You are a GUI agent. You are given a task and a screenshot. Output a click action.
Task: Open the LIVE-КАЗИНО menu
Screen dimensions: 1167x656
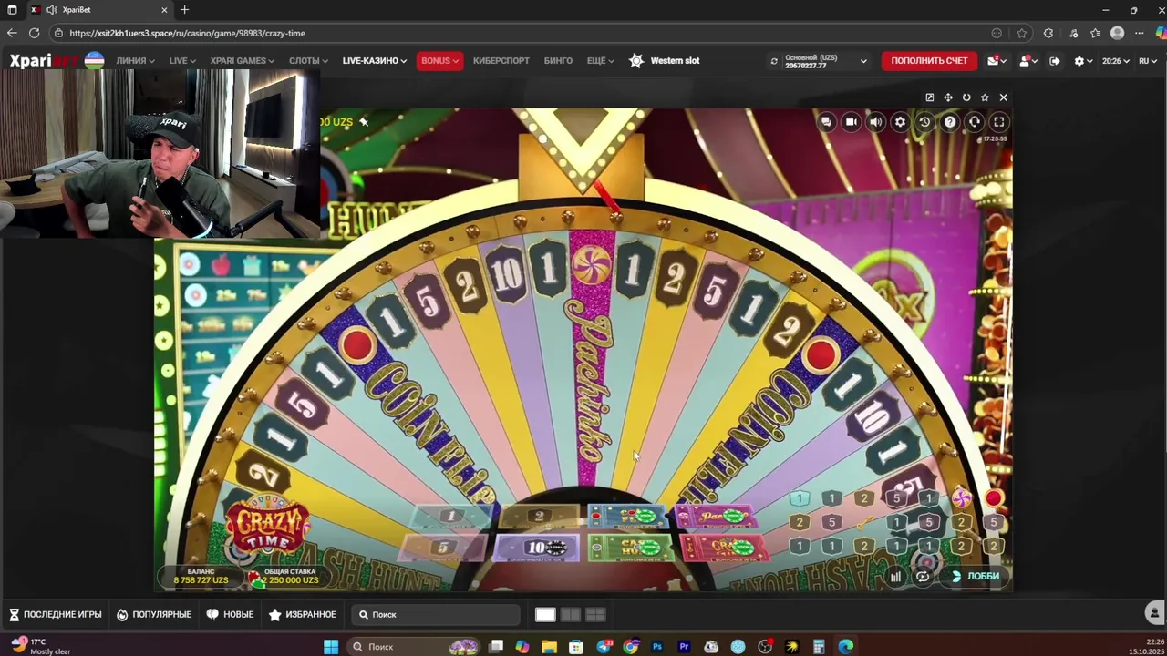point(374,61)
